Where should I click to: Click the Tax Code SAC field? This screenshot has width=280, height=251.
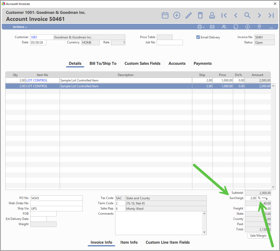pos(120,198)
